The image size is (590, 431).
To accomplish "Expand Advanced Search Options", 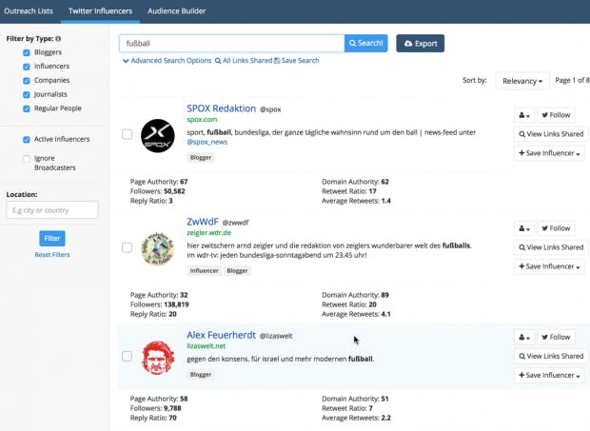I will [x=167, y=61].
